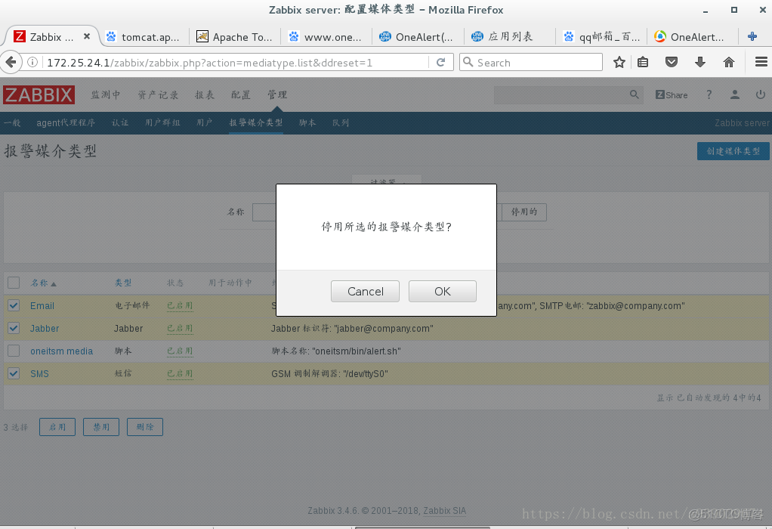Open the Zabbix search magnifier icon
This screenshot has width=772, height=529.
[633, 94]
